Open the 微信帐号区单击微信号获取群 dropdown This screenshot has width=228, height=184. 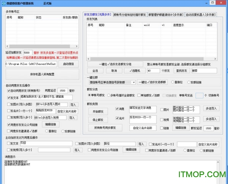[112, 82]
